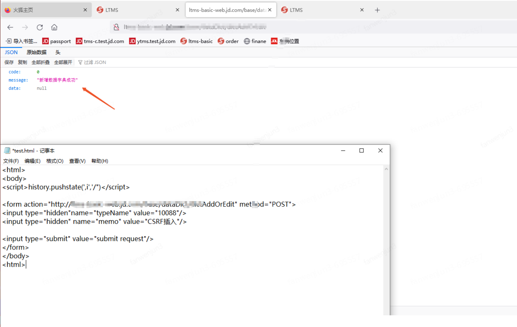Click 全部折叠 to collapse all

[41, 62]
